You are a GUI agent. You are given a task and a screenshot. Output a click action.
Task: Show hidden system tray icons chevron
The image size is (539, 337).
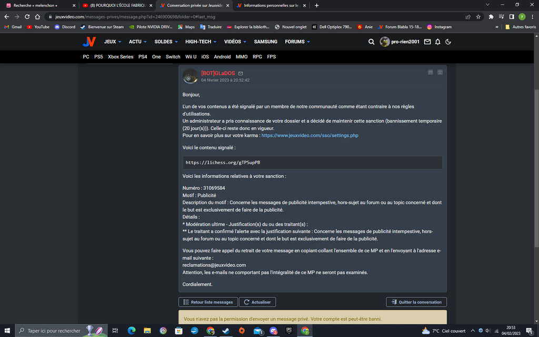(473, 331)
